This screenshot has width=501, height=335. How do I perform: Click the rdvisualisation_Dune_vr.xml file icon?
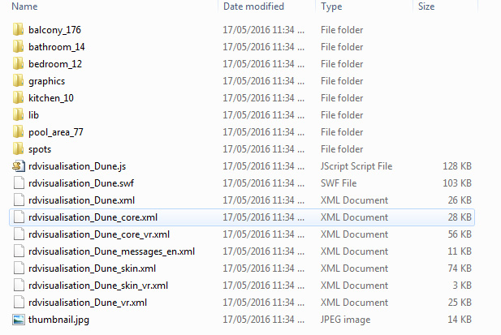coord(19,302)
